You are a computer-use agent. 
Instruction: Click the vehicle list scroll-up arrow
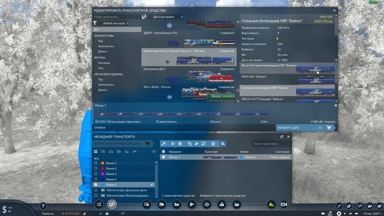[238, 22]
